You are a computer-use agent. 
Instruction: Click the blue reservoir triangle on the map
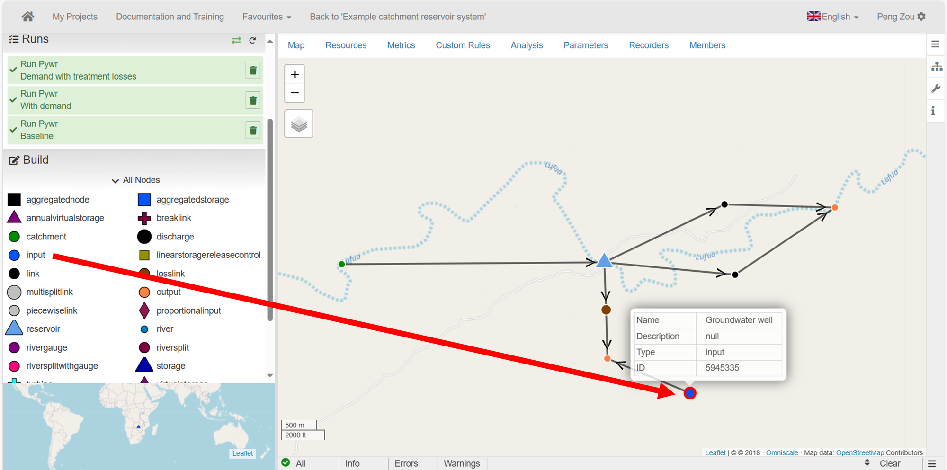coord(604,261)
